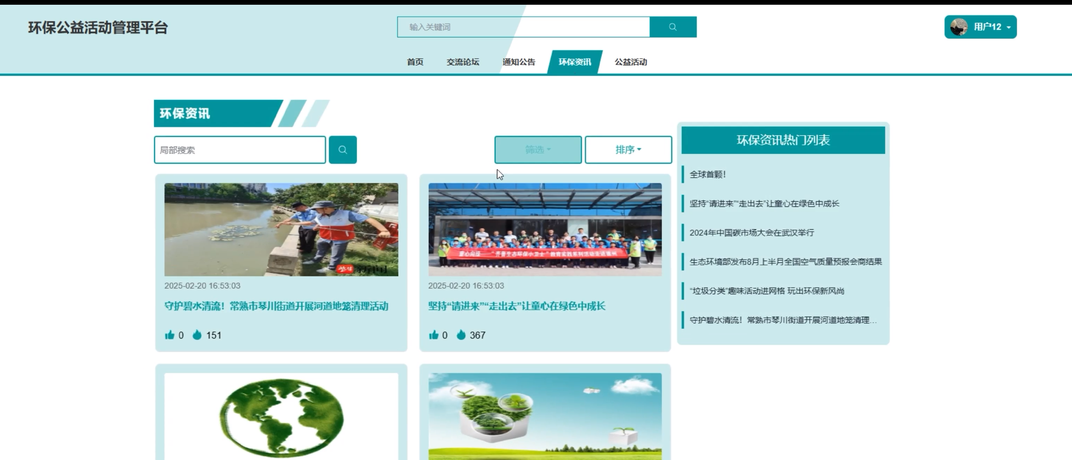Click thumbs-up icon on river cleanup article
The image size is (1072, 460).
pyautogui.click(x=169, y=335)
